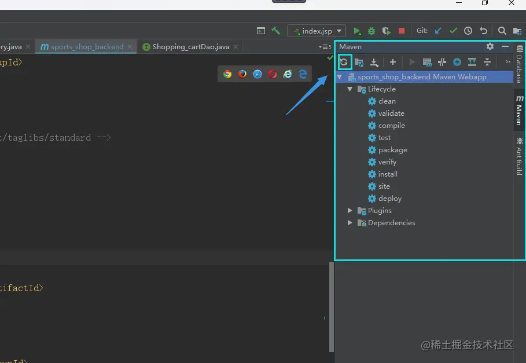Viewport: 526px width, 363px height.
Task: Preview in Edge browser icon
Action: 303,74
